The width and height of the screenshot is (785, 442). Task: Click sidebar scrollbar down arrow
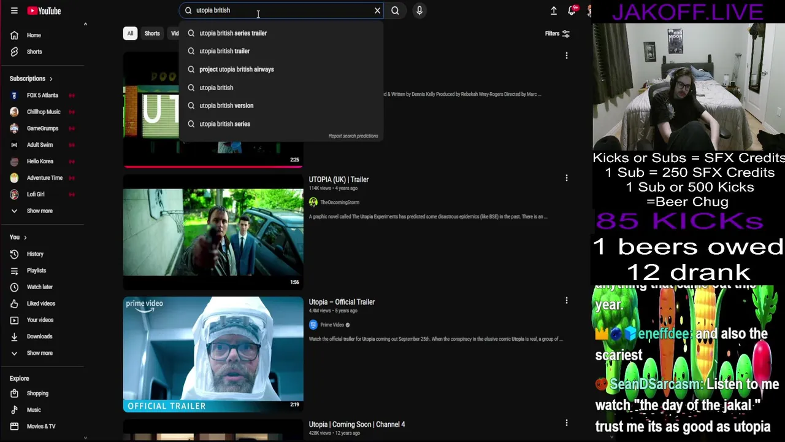coord(85,438)
